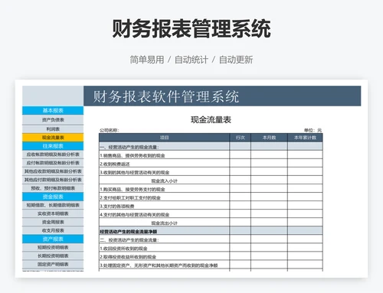Select the 现金流入小计 row

211,181
